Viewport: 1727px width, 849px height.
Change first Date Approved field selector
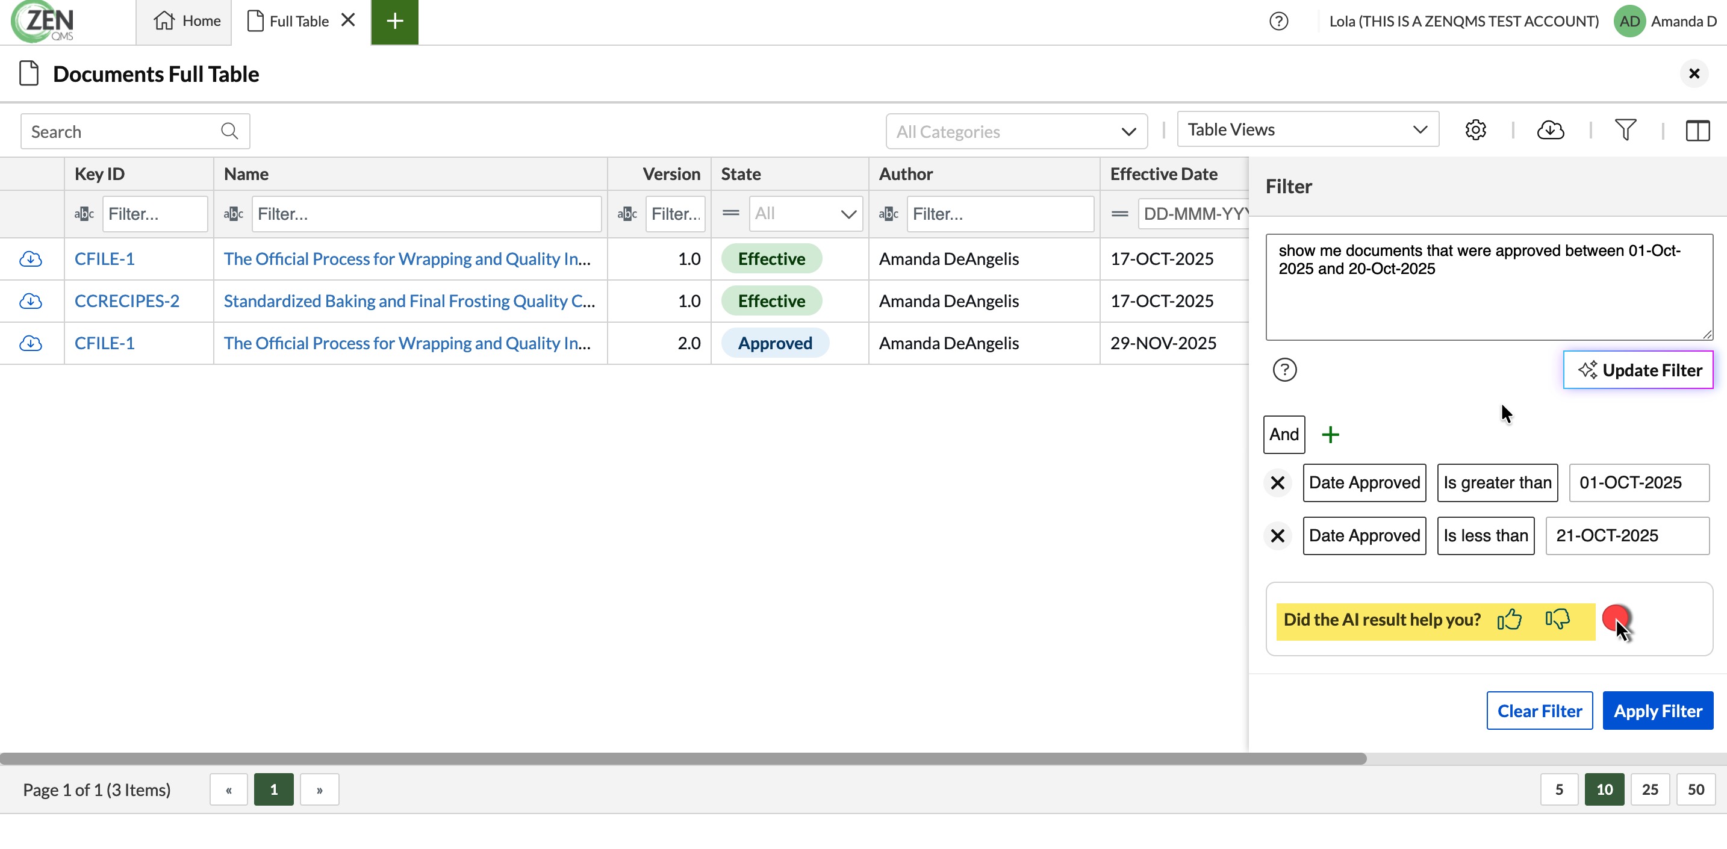tap(1364, 483)
